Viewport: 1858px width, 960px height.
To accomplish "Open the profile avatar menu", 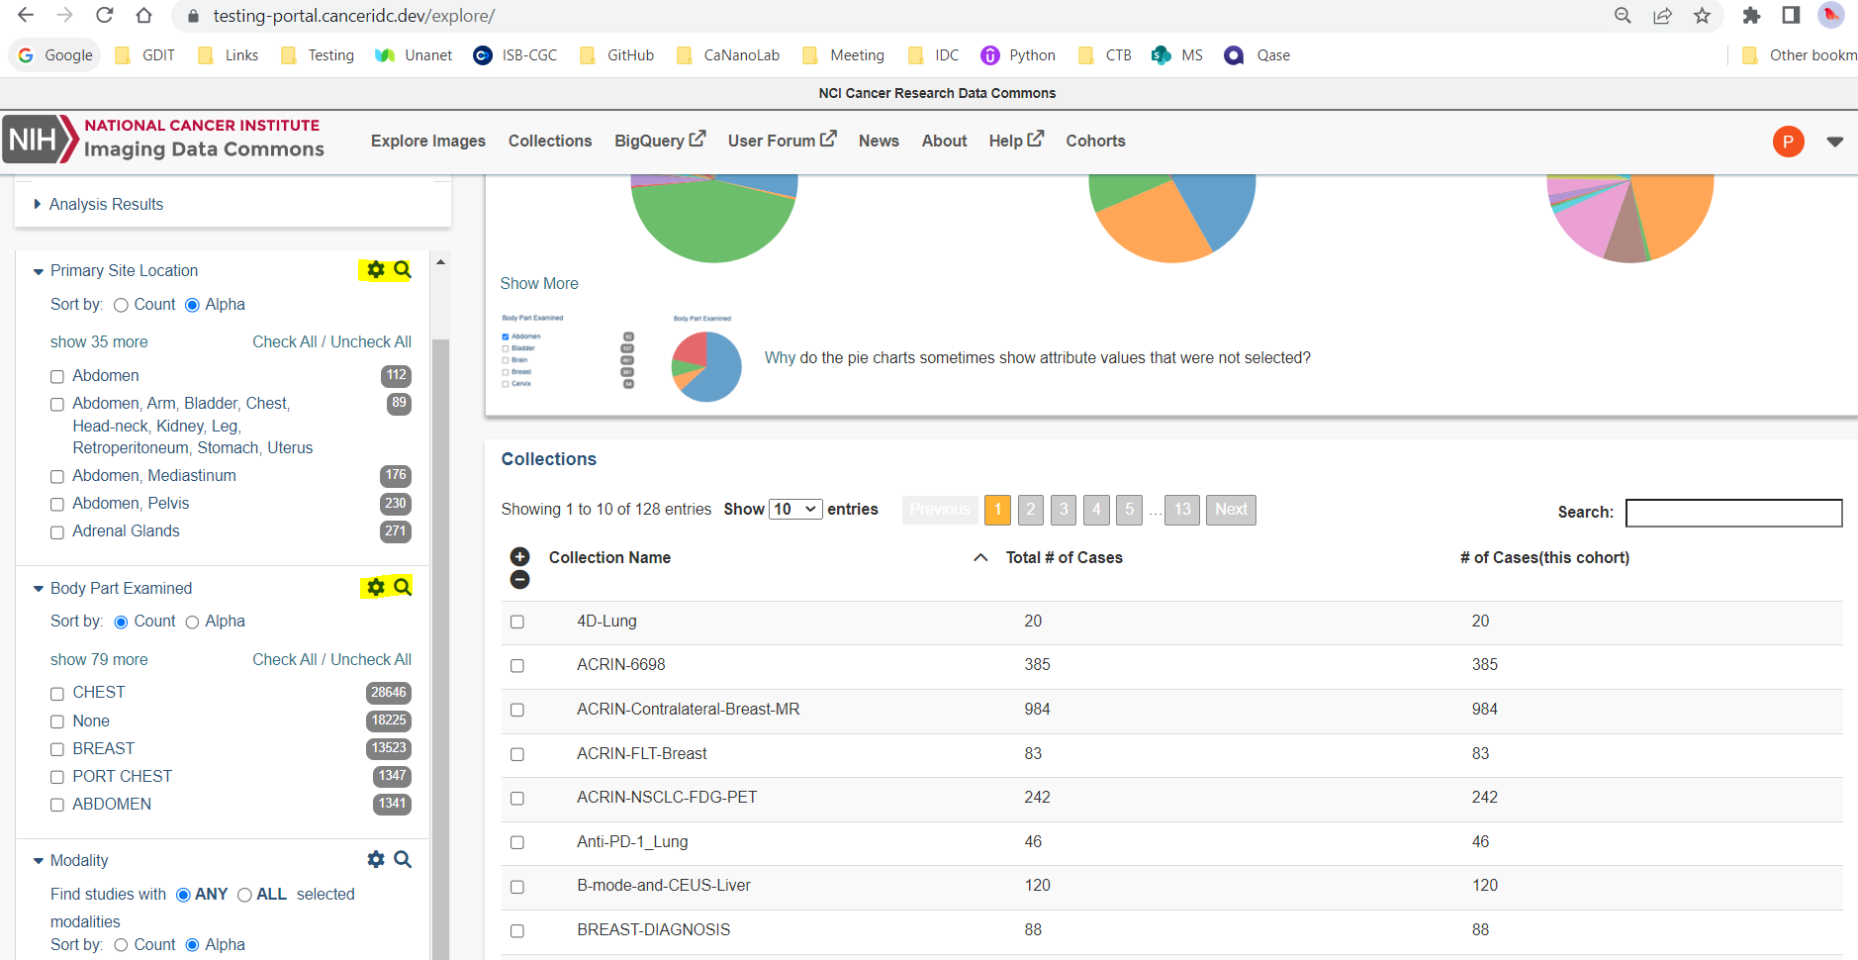I will coord(1788,141).
